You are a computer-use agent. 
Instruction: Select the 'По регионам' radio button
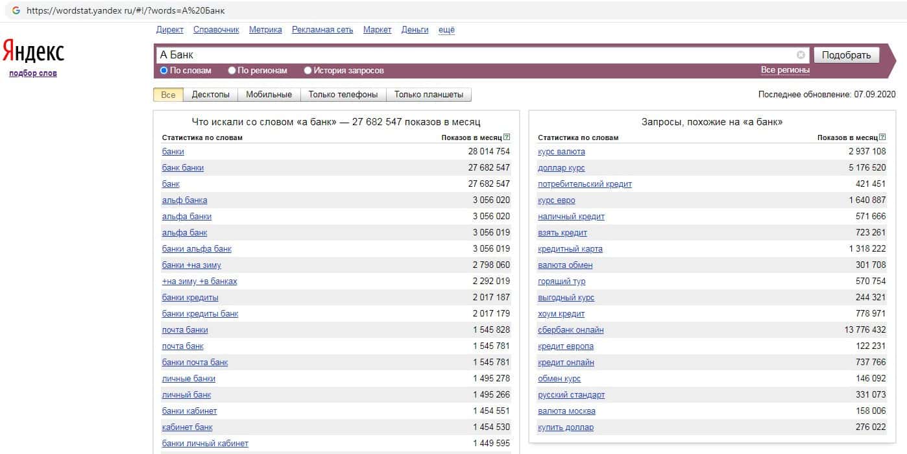pyautogui.click(x=232, y=70)
